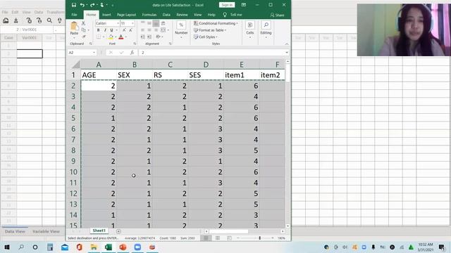Change text orientation
The image size is (451, 253).
pos(158,37)
